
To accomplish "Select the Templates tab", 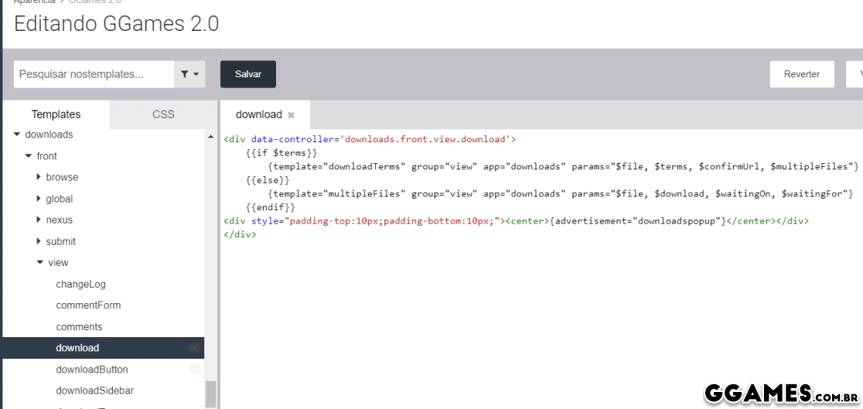I will [x=56, y=114].
